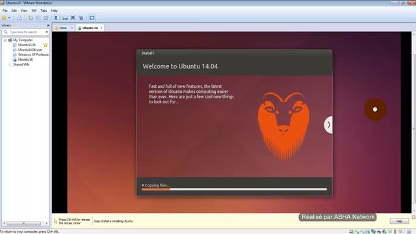Click the Welcome to Ubuntu 14.04 heading
Screen dimensions: 416x234
tap(180, 66)
